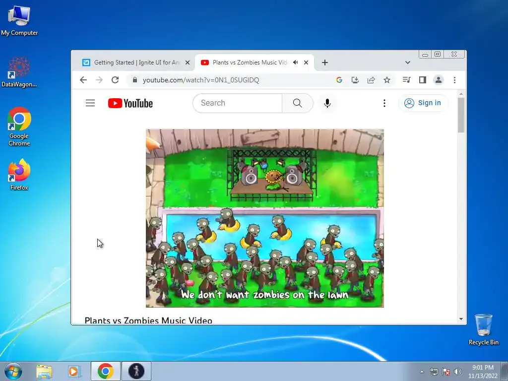The image size is (508, 381).
Task: Click the Show desktop strip
Action: click(505, 371)
